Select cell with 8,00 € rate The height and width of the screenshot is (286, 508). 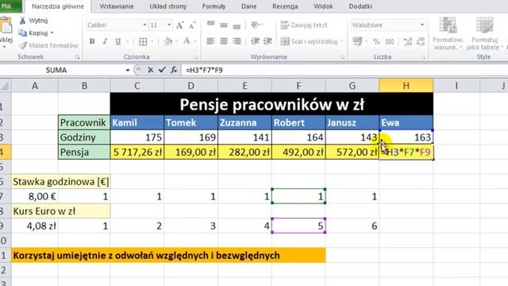(x=35, y=196)
